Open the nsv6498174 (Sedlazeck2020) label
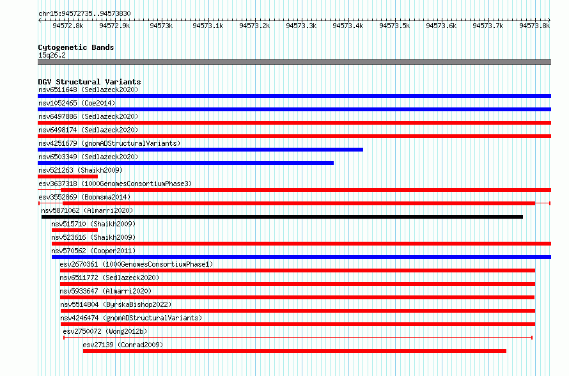This screenshot has height=376, width=569. (x=88, y=130)
